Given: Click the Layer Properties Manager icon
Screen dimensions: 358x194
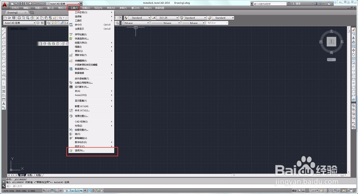Looking at the screenshot, I should [48, 23].
